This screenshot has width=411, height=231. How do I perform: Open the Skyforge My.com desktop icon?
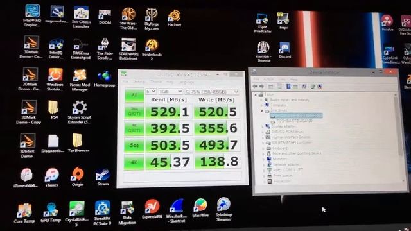click(x=152, y=19)
